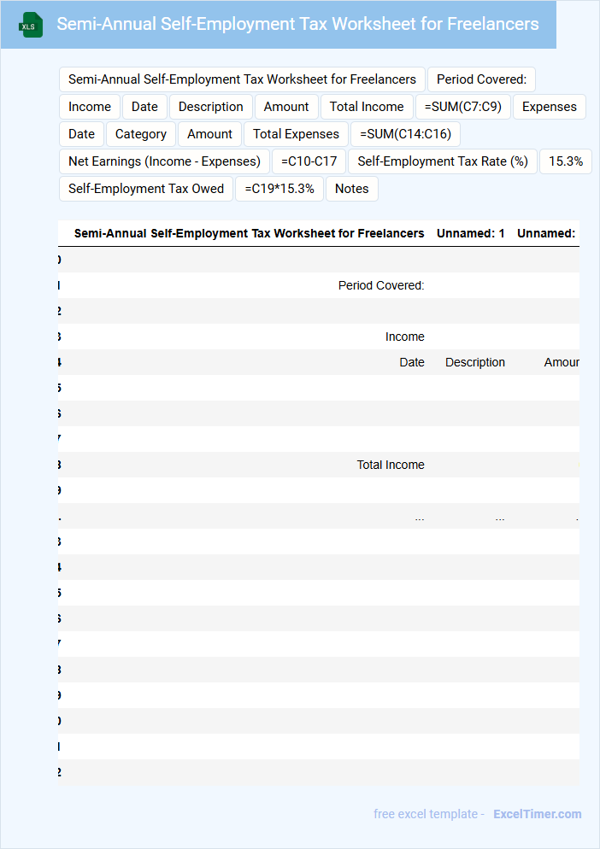Click the '=SUM(C7:C9)' formula tag
Screen dimensions: 600x849
(463, 107)
